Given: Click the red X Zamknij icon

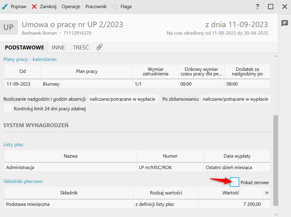Looking at the screenshot, I should coord(34,7).
